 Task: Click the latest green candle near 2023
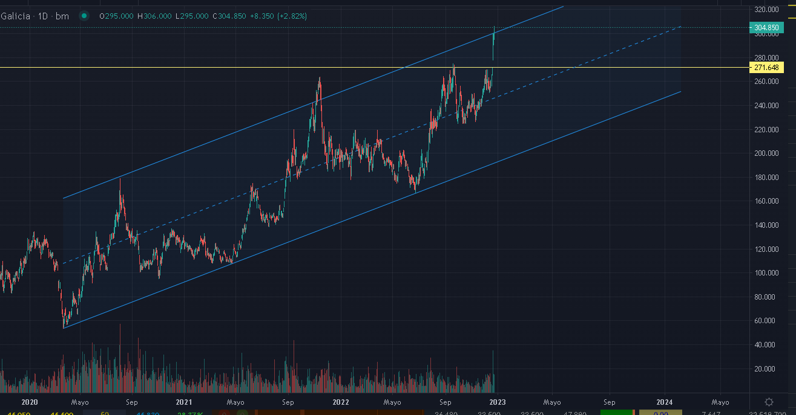pyautogui.click(x=494, y=42)
